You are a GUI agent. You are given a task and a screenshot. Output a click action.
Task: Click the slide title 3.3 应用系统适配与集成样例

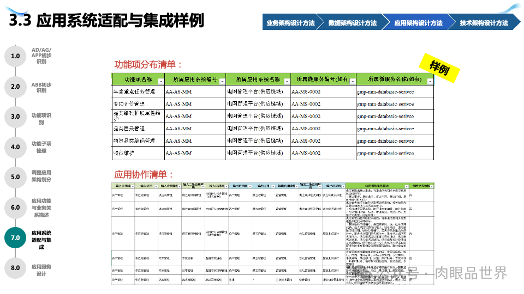pos(106,20)
